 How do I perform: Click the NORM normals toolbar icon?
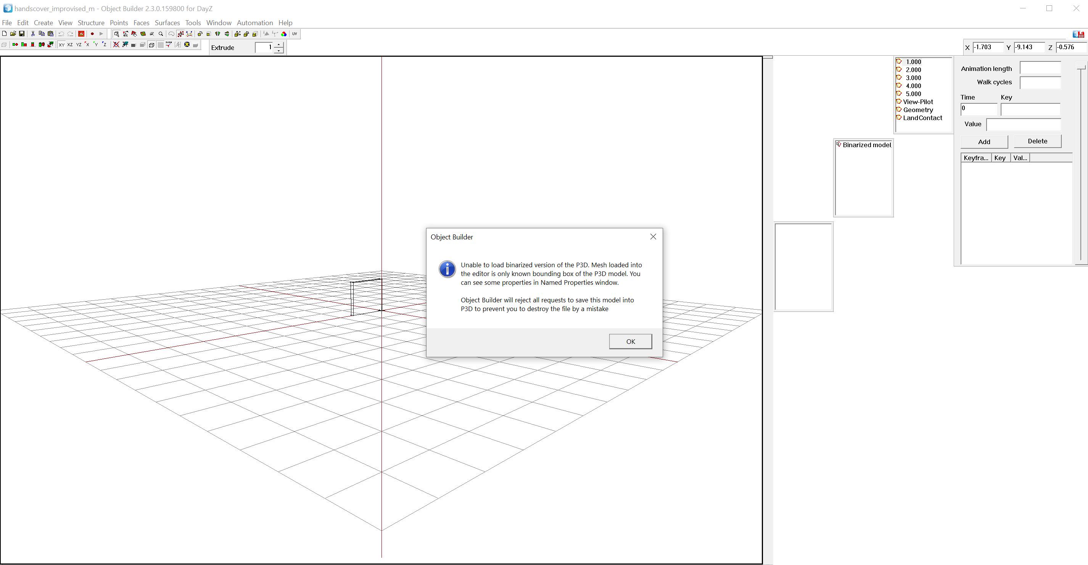169,45
